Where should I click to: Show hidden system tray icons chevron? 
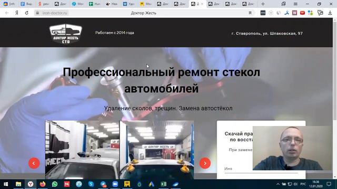(278, 184)
